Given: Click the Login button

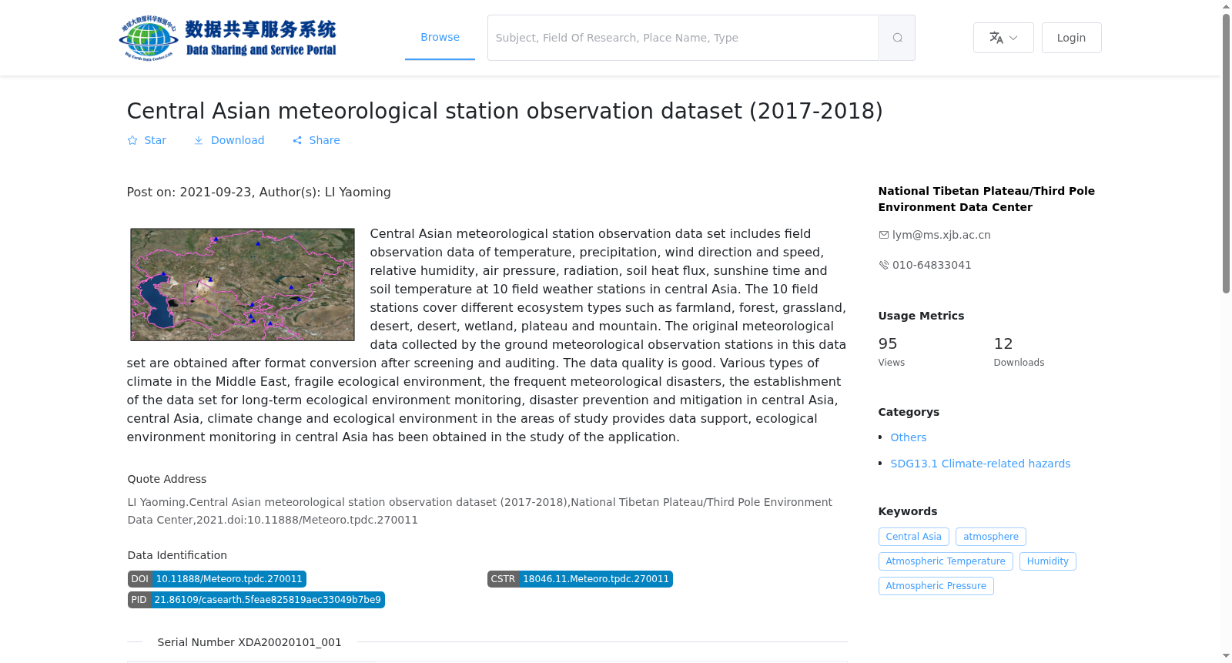Looking at the screenshot, I should [1071, 38].
